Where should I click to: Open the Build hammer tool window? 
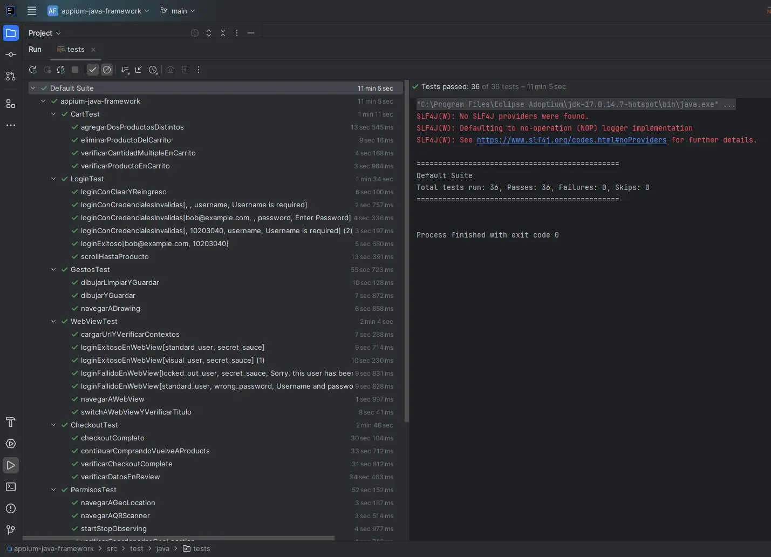tap(11, 422)
